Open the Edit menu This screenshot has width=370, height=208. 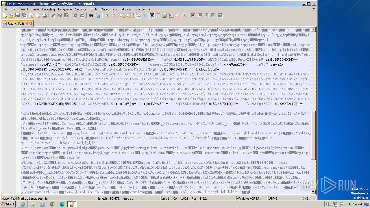14,9
